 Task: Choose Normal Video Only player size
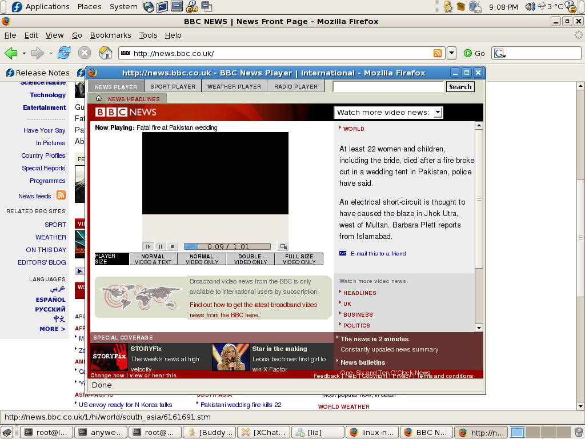point(202,260)
